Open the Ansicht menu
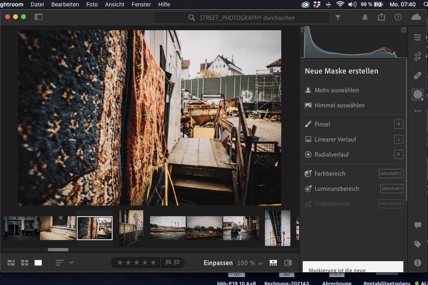 115,4
